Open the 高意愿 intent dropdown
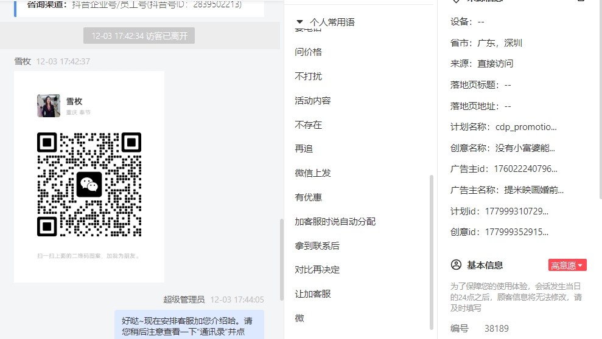The image size is (602, 339). click(x=567, y=265)
